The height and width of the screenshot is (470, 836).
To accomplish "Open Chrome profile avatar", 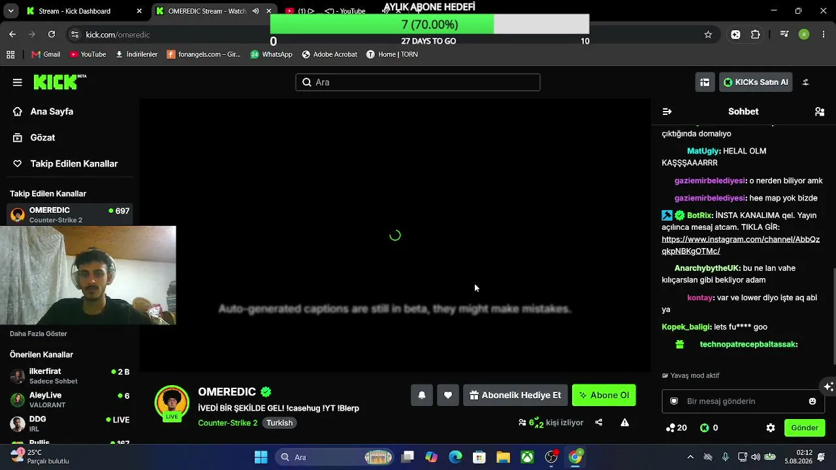I will [804, 35].
